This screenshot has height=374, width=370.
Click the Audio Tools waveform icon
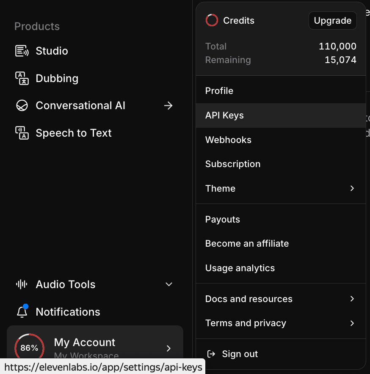(22, 285)
